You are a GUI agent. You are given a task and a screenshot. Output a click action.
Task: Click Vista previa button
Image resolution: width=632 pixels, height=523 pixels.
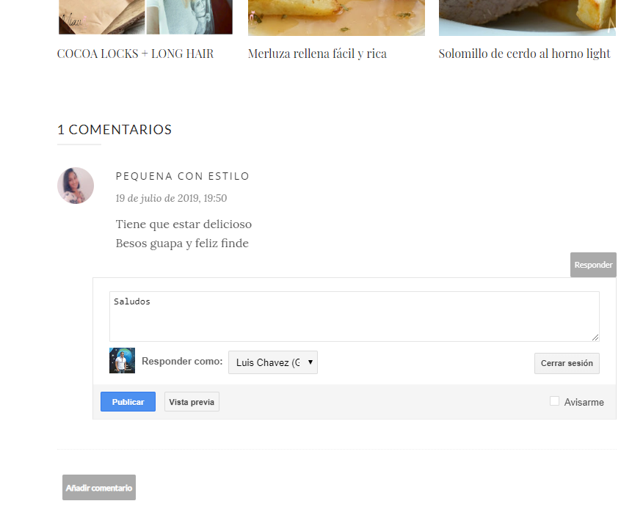tap(192, 402)
